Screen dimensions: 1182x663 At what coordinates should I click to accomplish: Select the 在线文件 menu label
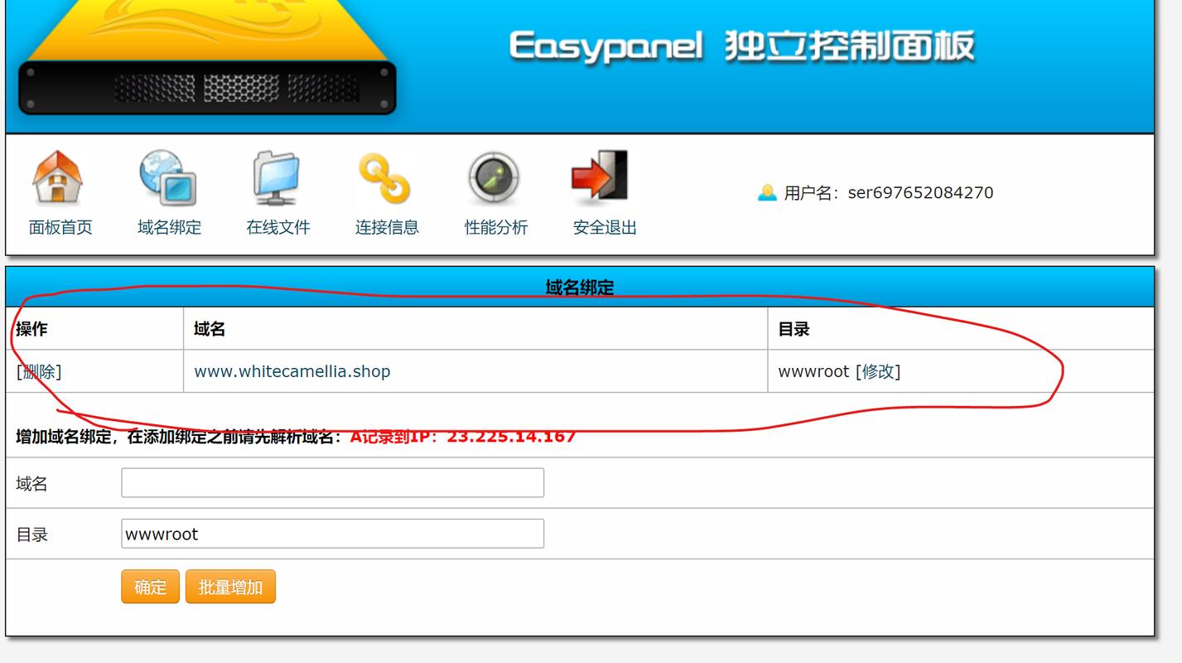278,227
